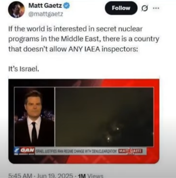The height and width of the screenshot is (178, 176).
Task: Open the Matt Gaetz display name link
Action: click(x=45, y=6)
